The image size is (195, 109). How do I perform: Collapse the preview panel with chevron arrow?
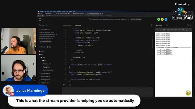[191, 25]
